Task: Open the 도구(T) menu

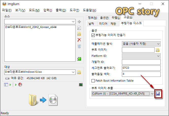Action: [74, 10]
